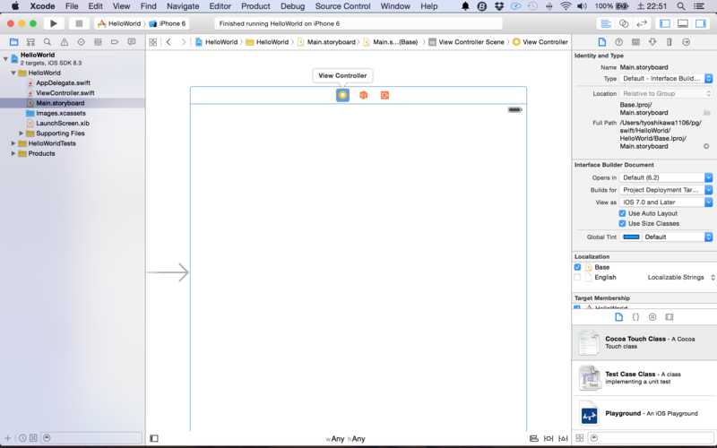The width and height of the screenshot is (717, 448).
Task: Switch to the Standard editor
Action: point(606,24)
